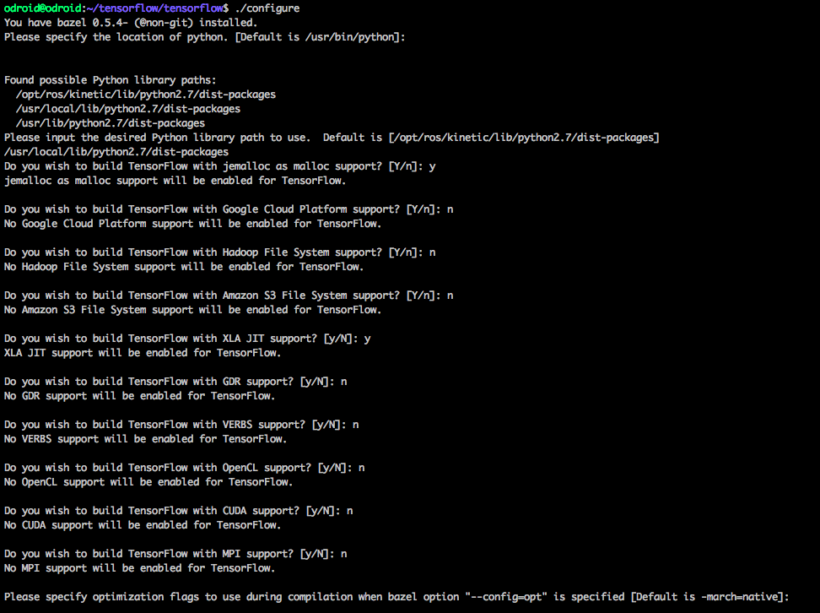Click the /usr/lib/python2.7/dist-packages path in the list

(x=110, y=123)
